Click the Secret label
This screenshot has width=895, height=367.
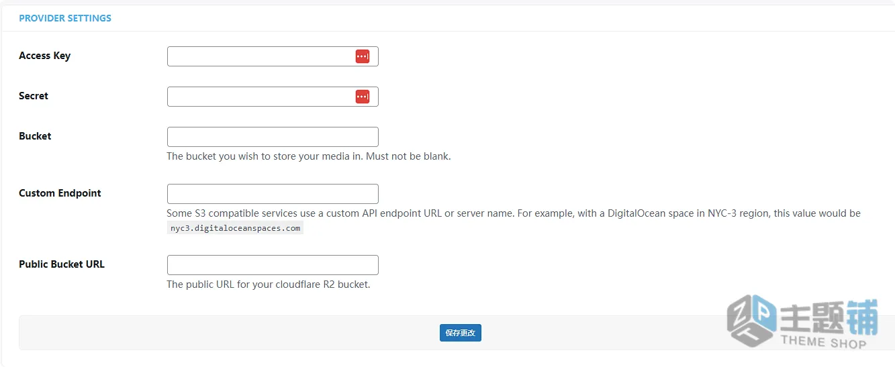(34, 96)
